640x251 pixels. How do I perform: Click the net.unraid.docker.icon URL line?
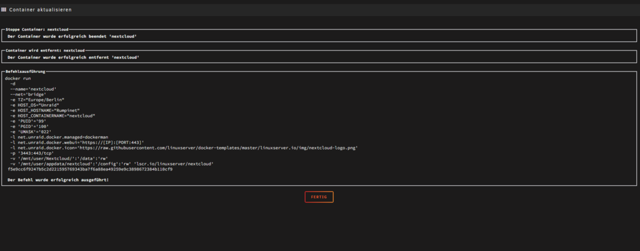click(x=184, y=148)
